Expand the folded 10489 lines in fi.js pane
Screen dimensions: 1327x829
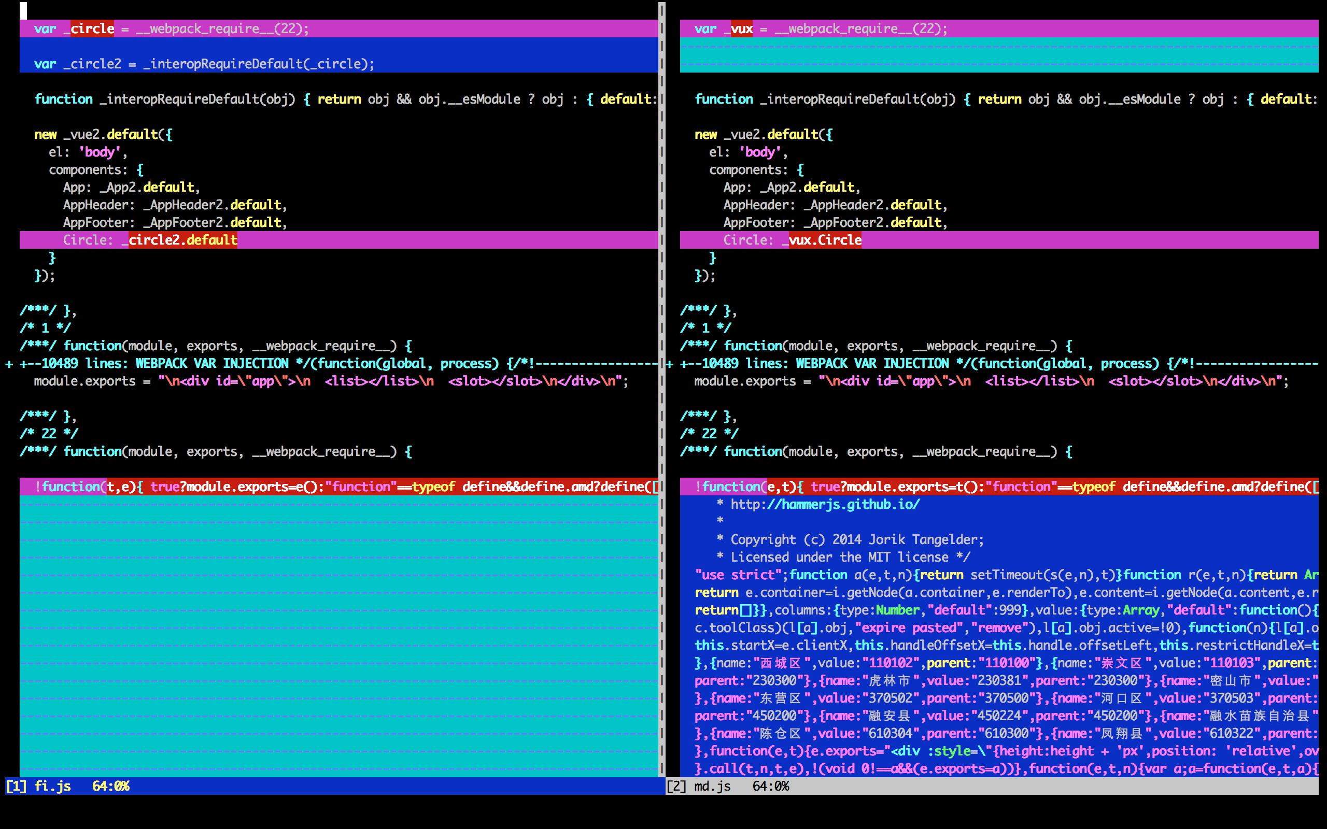[x=338, y=364]
